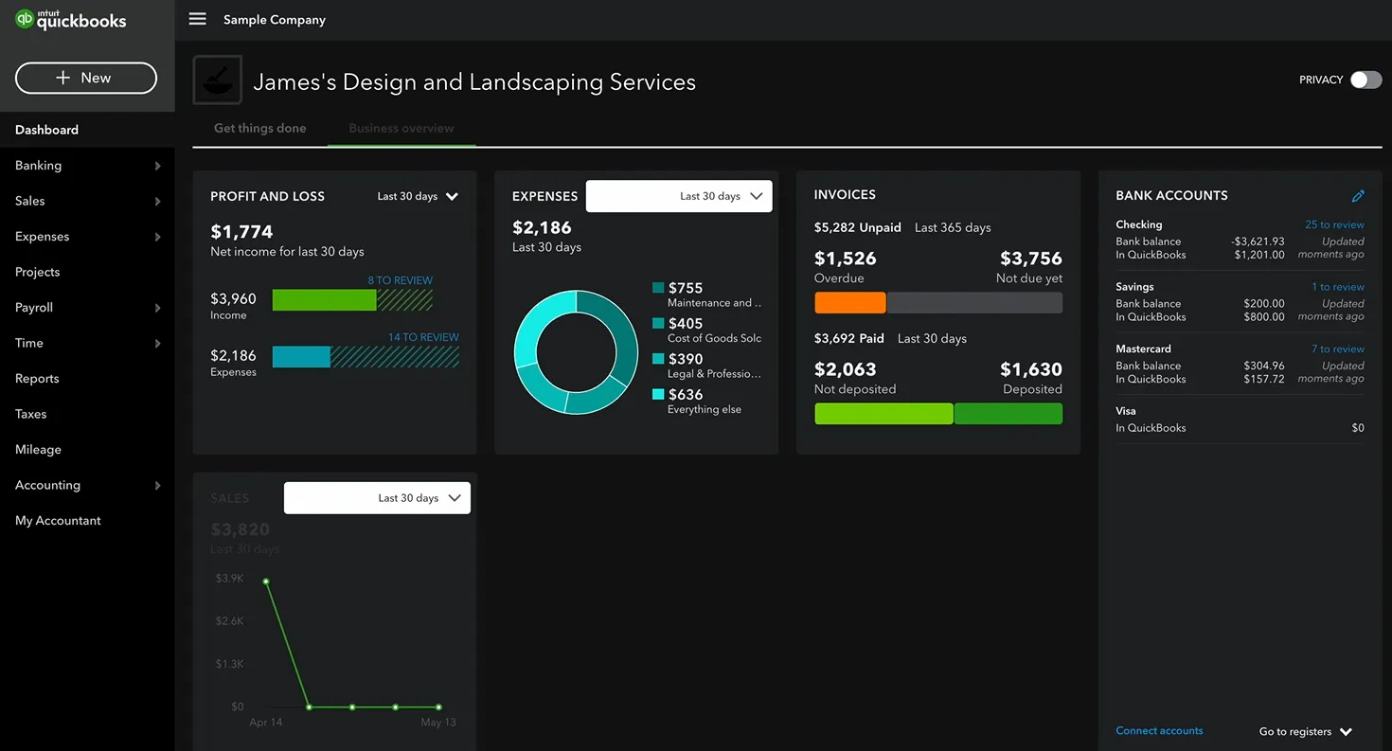The height and width of the screenshot is (751, 1392).
Task: Click the QuickBooks logo
Action: click(71, 19)
